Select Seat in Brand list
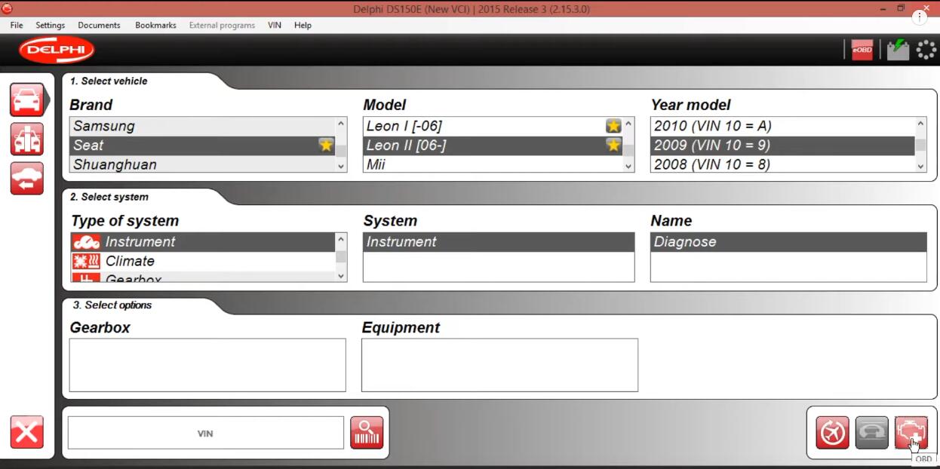The image size is (940, 469). [202, 145]
